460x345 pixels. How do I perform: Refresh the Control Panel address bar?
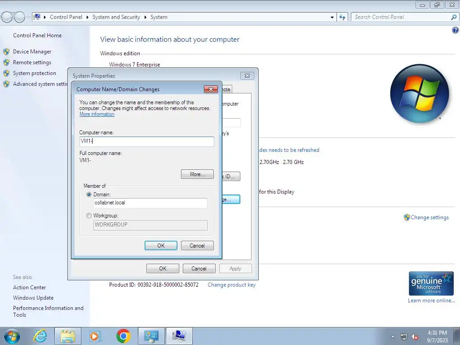(342, 18)
